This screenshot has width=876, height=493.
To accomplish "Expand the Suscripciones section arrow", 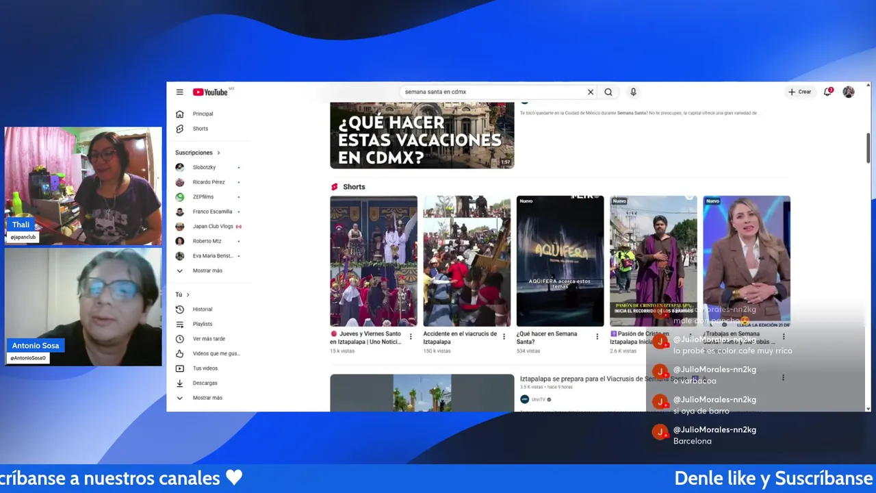I will click(x=218, y=153).
